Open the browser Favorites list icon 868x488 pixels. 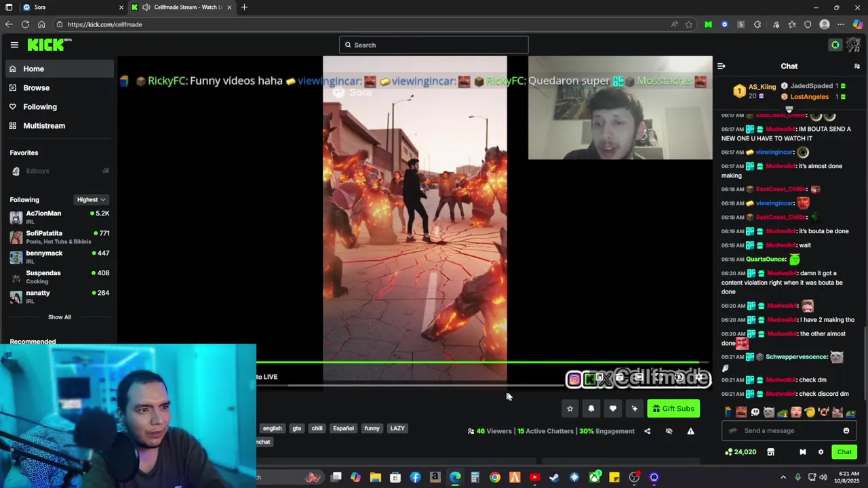coord(792,24)
